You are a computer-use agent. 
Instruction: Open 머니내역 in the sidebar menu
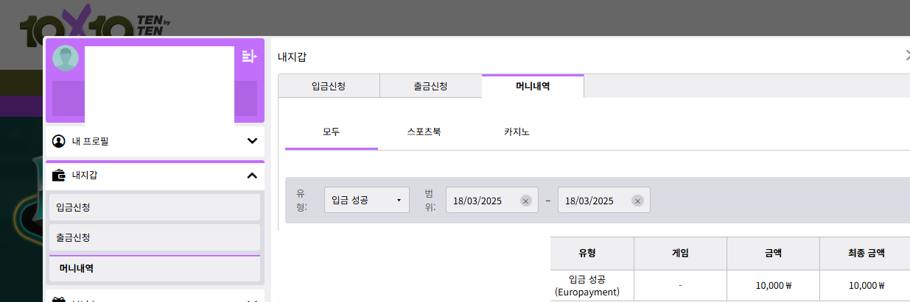(x=155, y=269)
